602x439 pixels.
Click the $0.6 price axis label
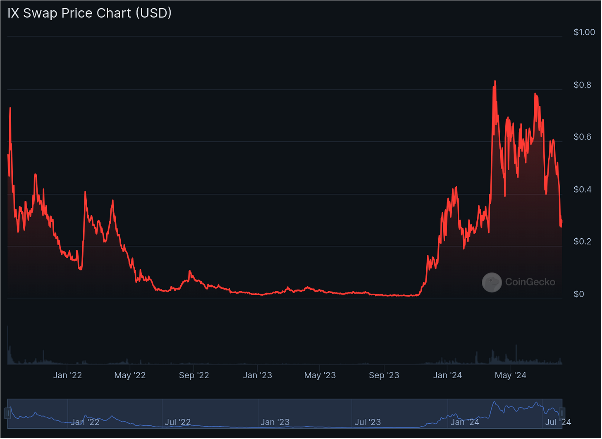tap(582, 137)
